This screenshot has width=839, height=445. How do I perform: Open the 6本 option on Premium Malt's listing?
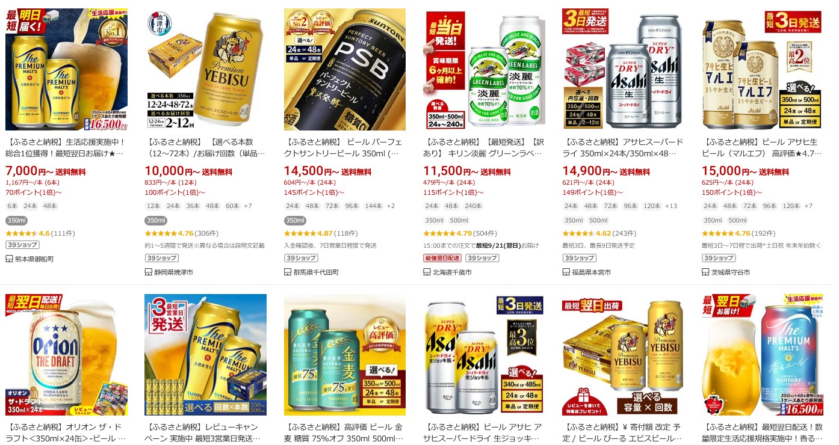pyautogui.click(x=12, y=206)
